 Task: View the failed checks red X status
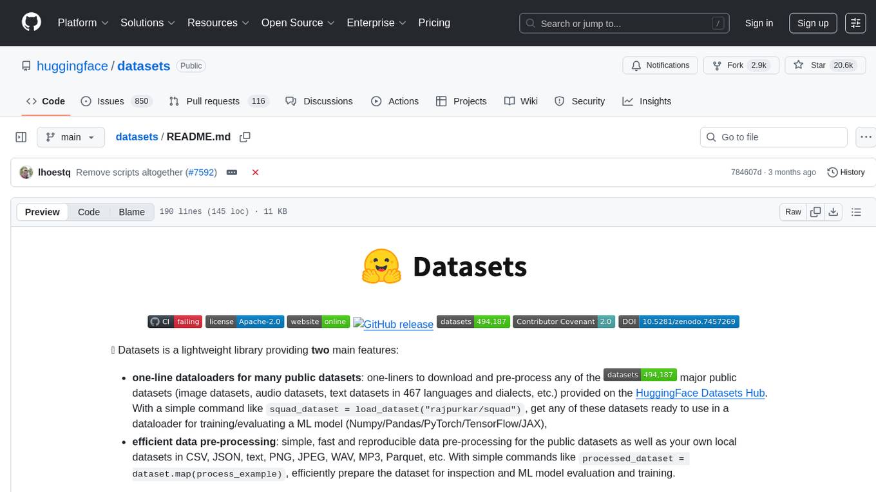pos(255,173)
